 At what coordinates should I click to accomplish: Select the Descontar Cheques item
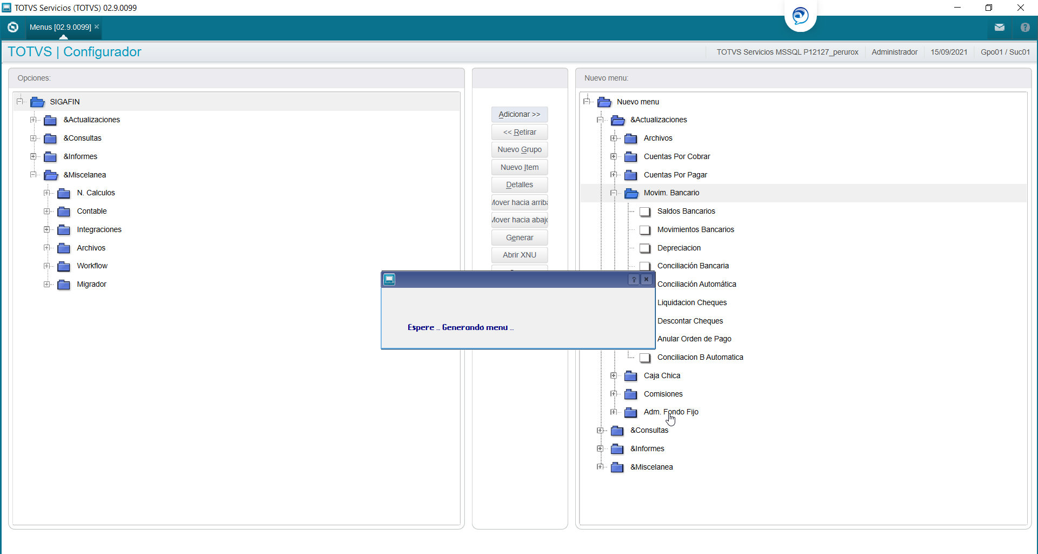pyautogui.click(x=690, y=321)
